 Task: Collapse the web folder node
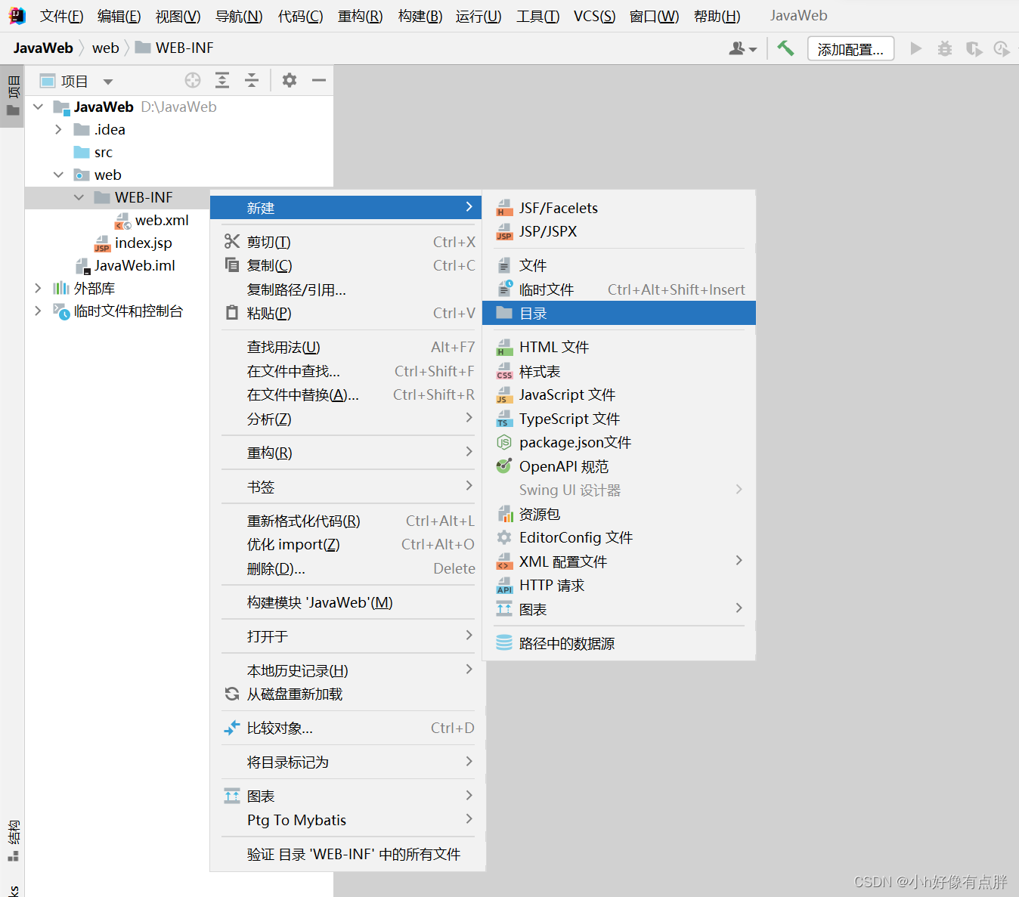(x=58, y=175)
